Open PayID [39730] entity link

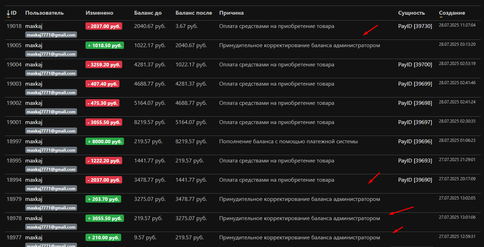pos(415,26)
